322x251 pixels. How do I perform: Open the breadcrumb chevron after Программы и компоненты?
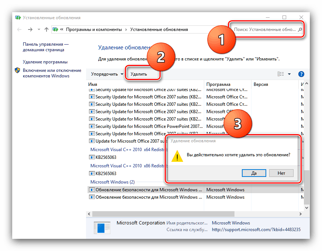click(x=126, y=30)
